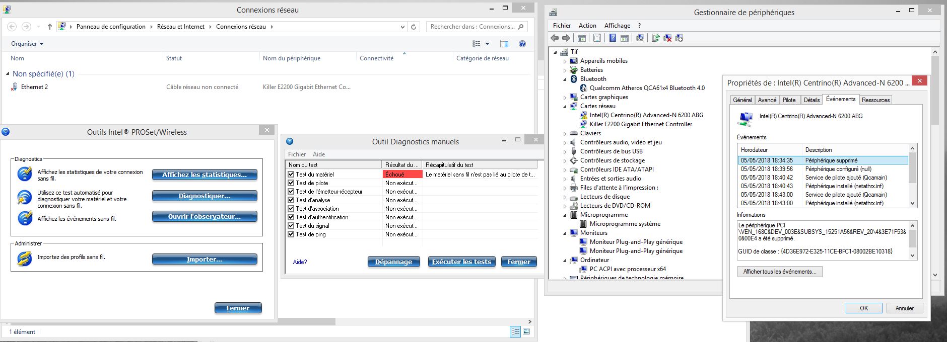Click Aide? link in diagnostics tool
Image resolution: width=947 pixels, height=342 pixels.
pos(300,262)
